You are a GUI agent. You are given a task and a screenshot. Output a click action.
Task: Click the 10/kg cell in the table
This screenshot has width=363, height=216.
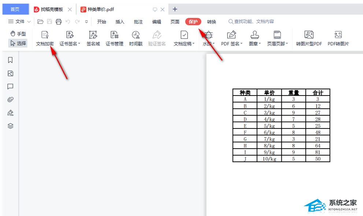click(x=269, y=159)
